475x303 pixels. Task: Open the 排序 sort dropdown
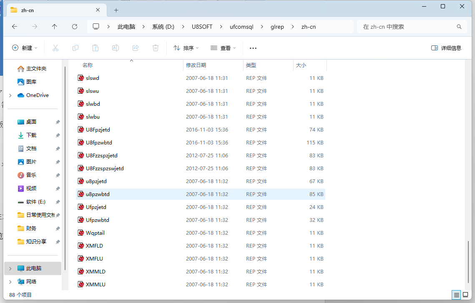pyautogui.click(x=186, y=48)
